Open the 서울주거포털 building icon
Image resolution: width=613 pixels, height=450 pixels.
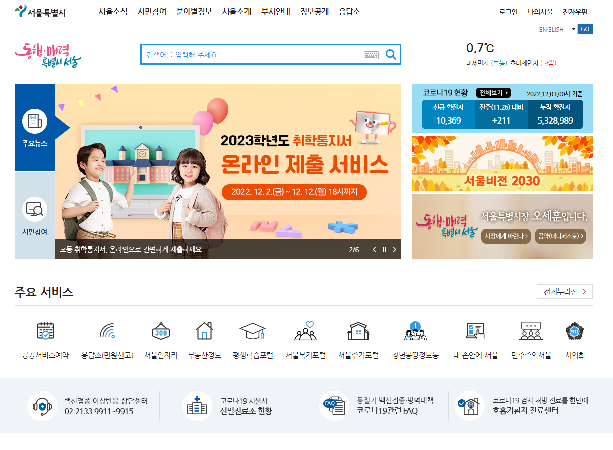(x=358, y=331)
